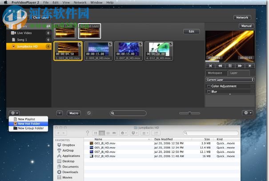Enable the Blur effect checkbox

tap(209, 91)
